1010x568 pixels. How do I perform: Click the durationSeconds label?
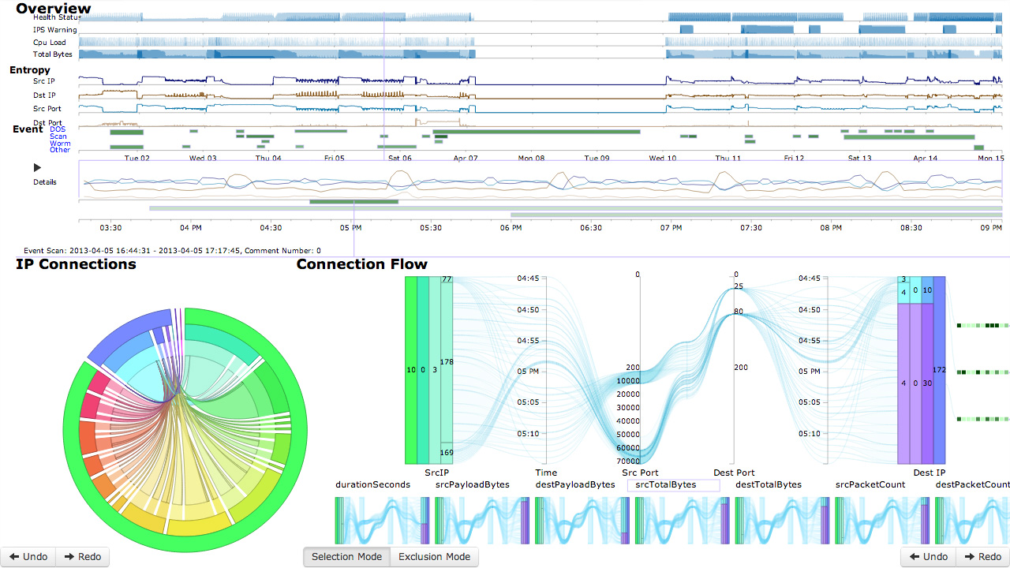coord(372,484)
